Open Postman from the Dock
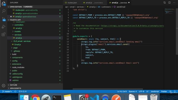 [116, 97]
